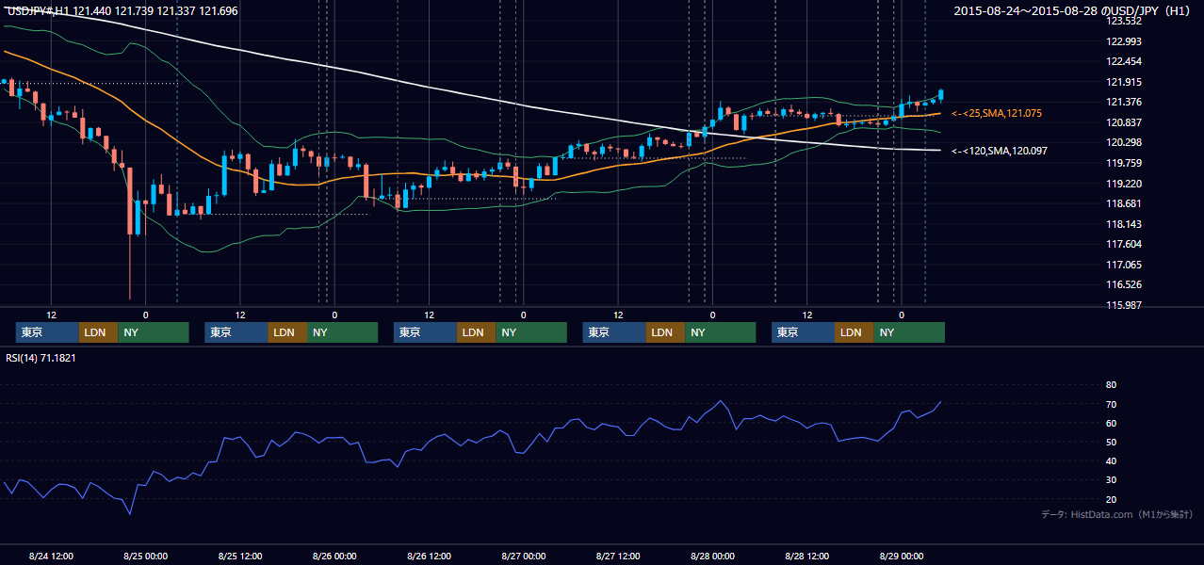Select the 8/25 LDN session block

pos(287,332)
